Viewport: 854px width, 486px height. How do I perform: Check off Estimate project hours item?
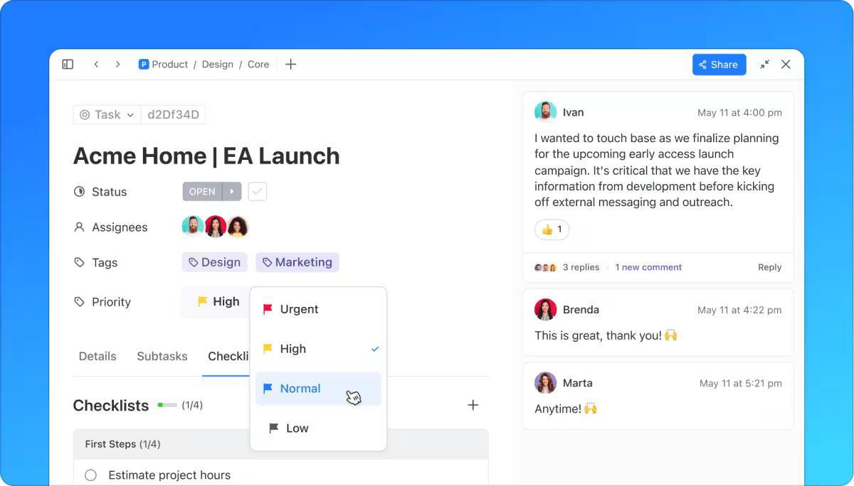pos(90,475)
